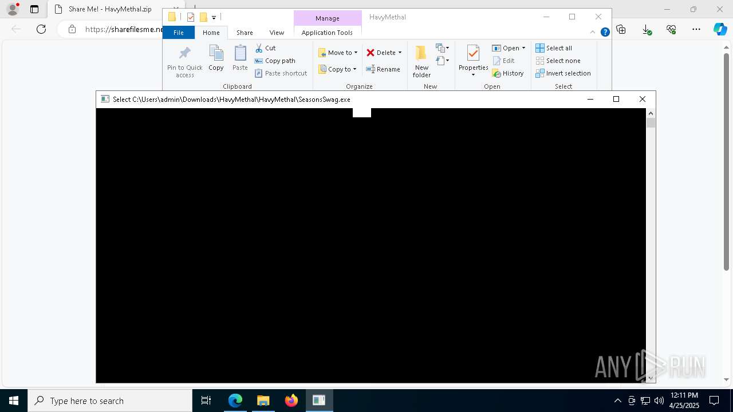733x412 pixels.
Task: Open Task View on the taskbar
Action: (206, 401)
